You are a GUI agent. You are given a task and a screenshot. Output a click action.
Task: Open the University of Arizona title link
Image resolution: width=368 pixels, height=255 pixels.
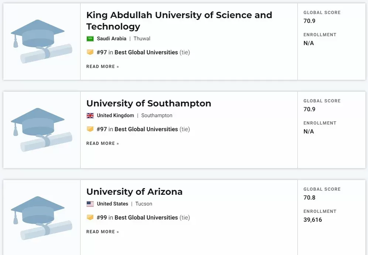[134, 191]
